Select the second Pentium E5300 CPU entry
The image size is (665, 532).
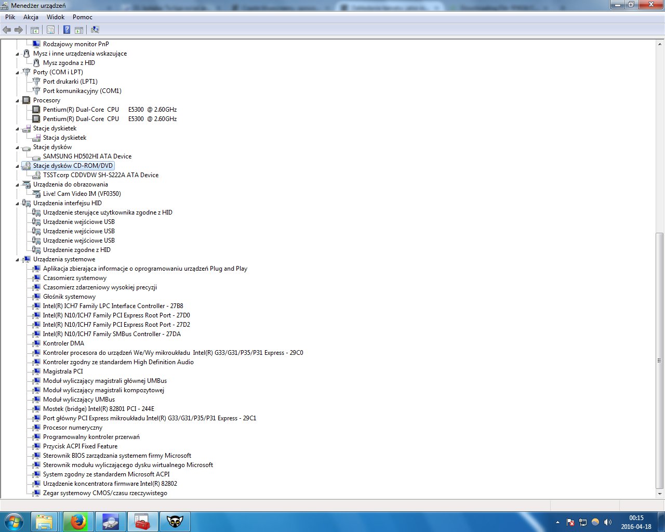click(110, 119)
